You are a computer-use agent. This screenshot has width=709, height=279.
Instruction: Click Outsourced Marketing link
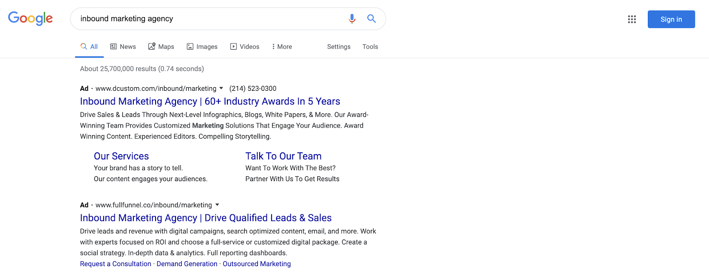(x=257, y=264)
